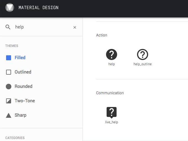Select the Filled theme option

click(20, 58)
